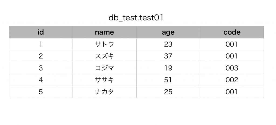This screenshot has height=125, width=276.
Task: Click the name cell スズキ
Action: [x=105, y=56]
